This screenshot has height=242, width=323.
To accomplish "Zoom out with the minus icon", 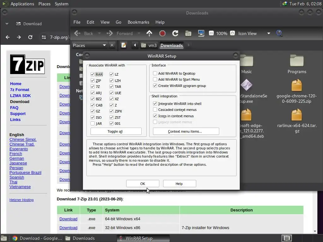I will (x=211, y=33).
